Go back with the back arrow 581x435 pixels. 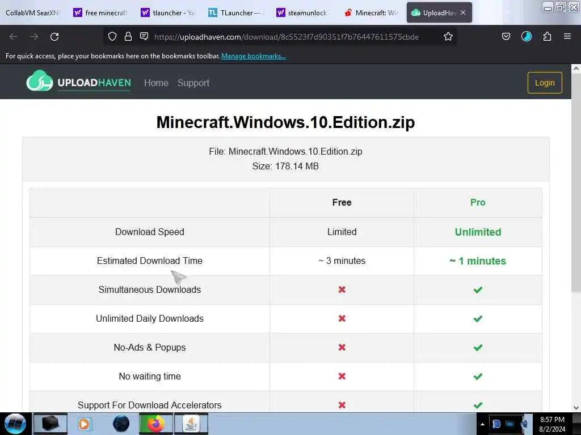point(14,37)
